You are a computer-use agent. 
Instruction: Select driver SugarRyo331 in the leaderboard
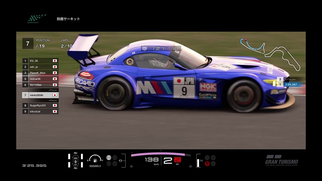(40, 106)
